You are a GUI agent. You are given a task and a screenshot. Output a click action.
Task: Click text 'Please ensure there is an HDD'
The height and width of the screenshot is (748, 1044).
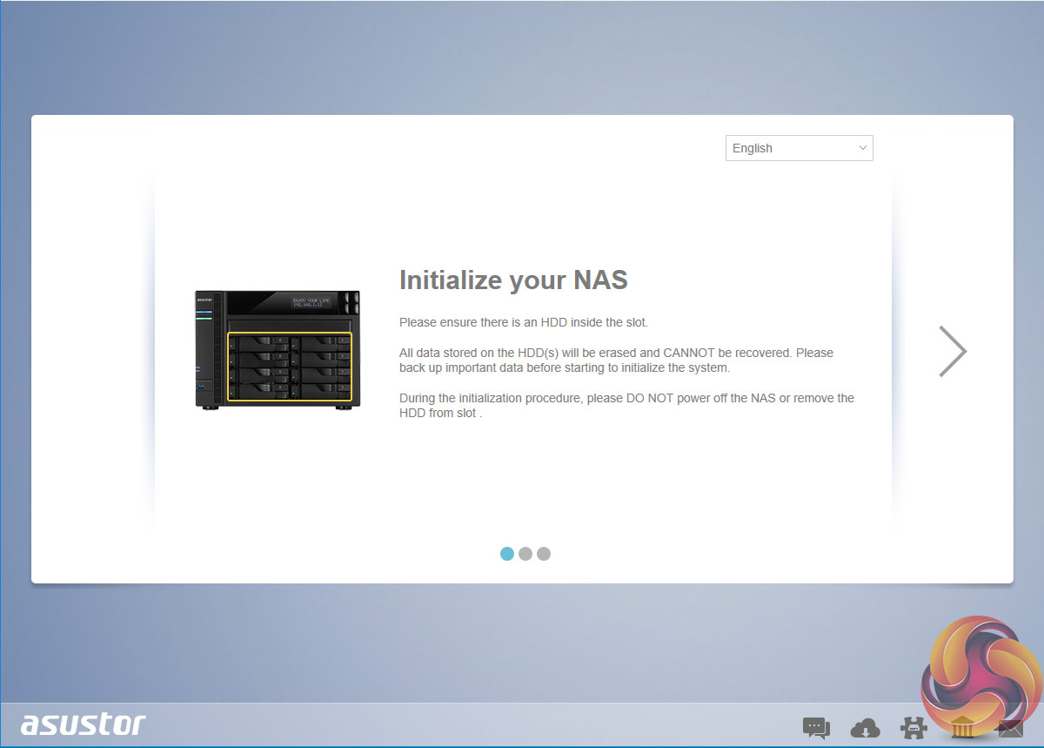pyautogui.click(x=524, y=322)
